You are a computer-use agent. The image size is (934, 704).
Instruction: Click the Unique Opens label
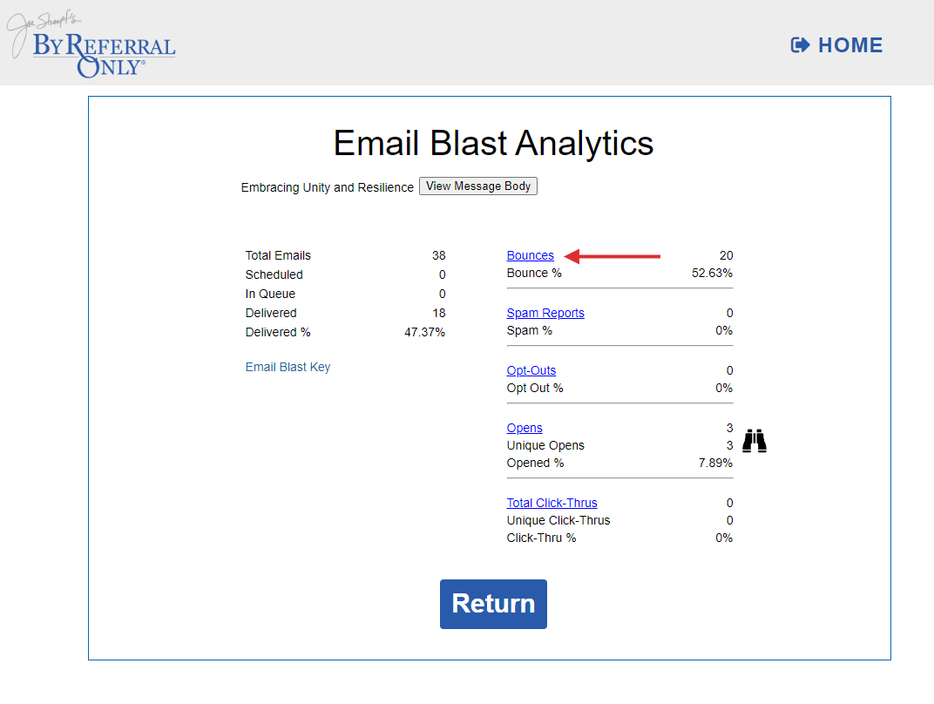coord(545,445)
